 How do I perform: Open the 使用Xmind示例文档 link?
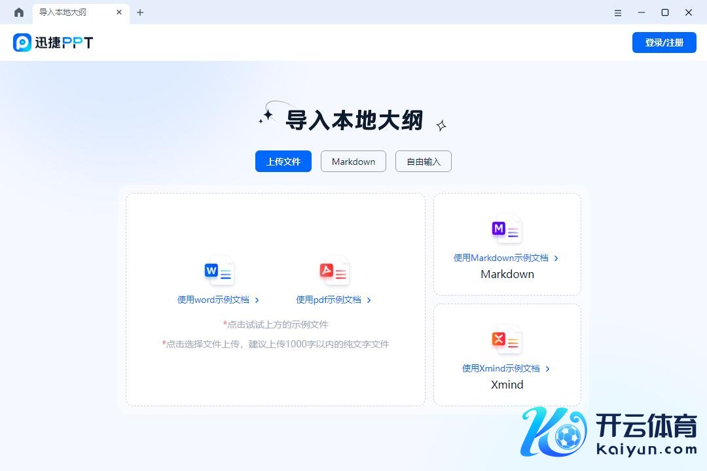(x=501, y=368)
